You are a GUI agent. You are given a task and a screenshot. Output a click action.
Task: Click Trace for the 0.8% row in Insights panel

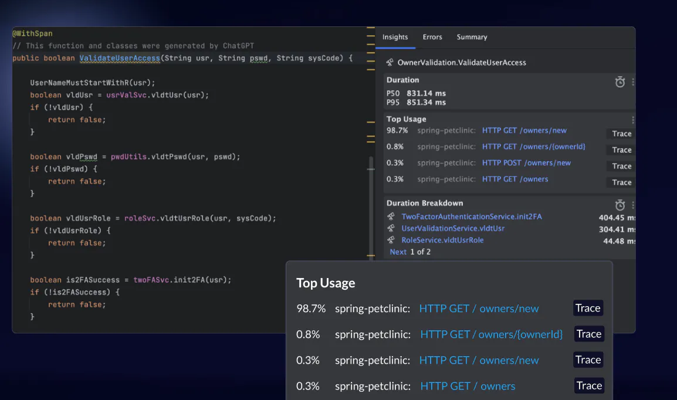click(622, 150)
